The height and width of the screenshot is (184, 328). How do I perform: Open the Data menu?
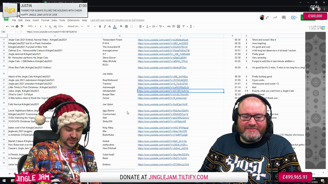[x=54, y=20]
